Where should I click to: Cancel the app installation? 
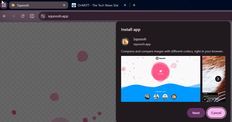[216, 113]
